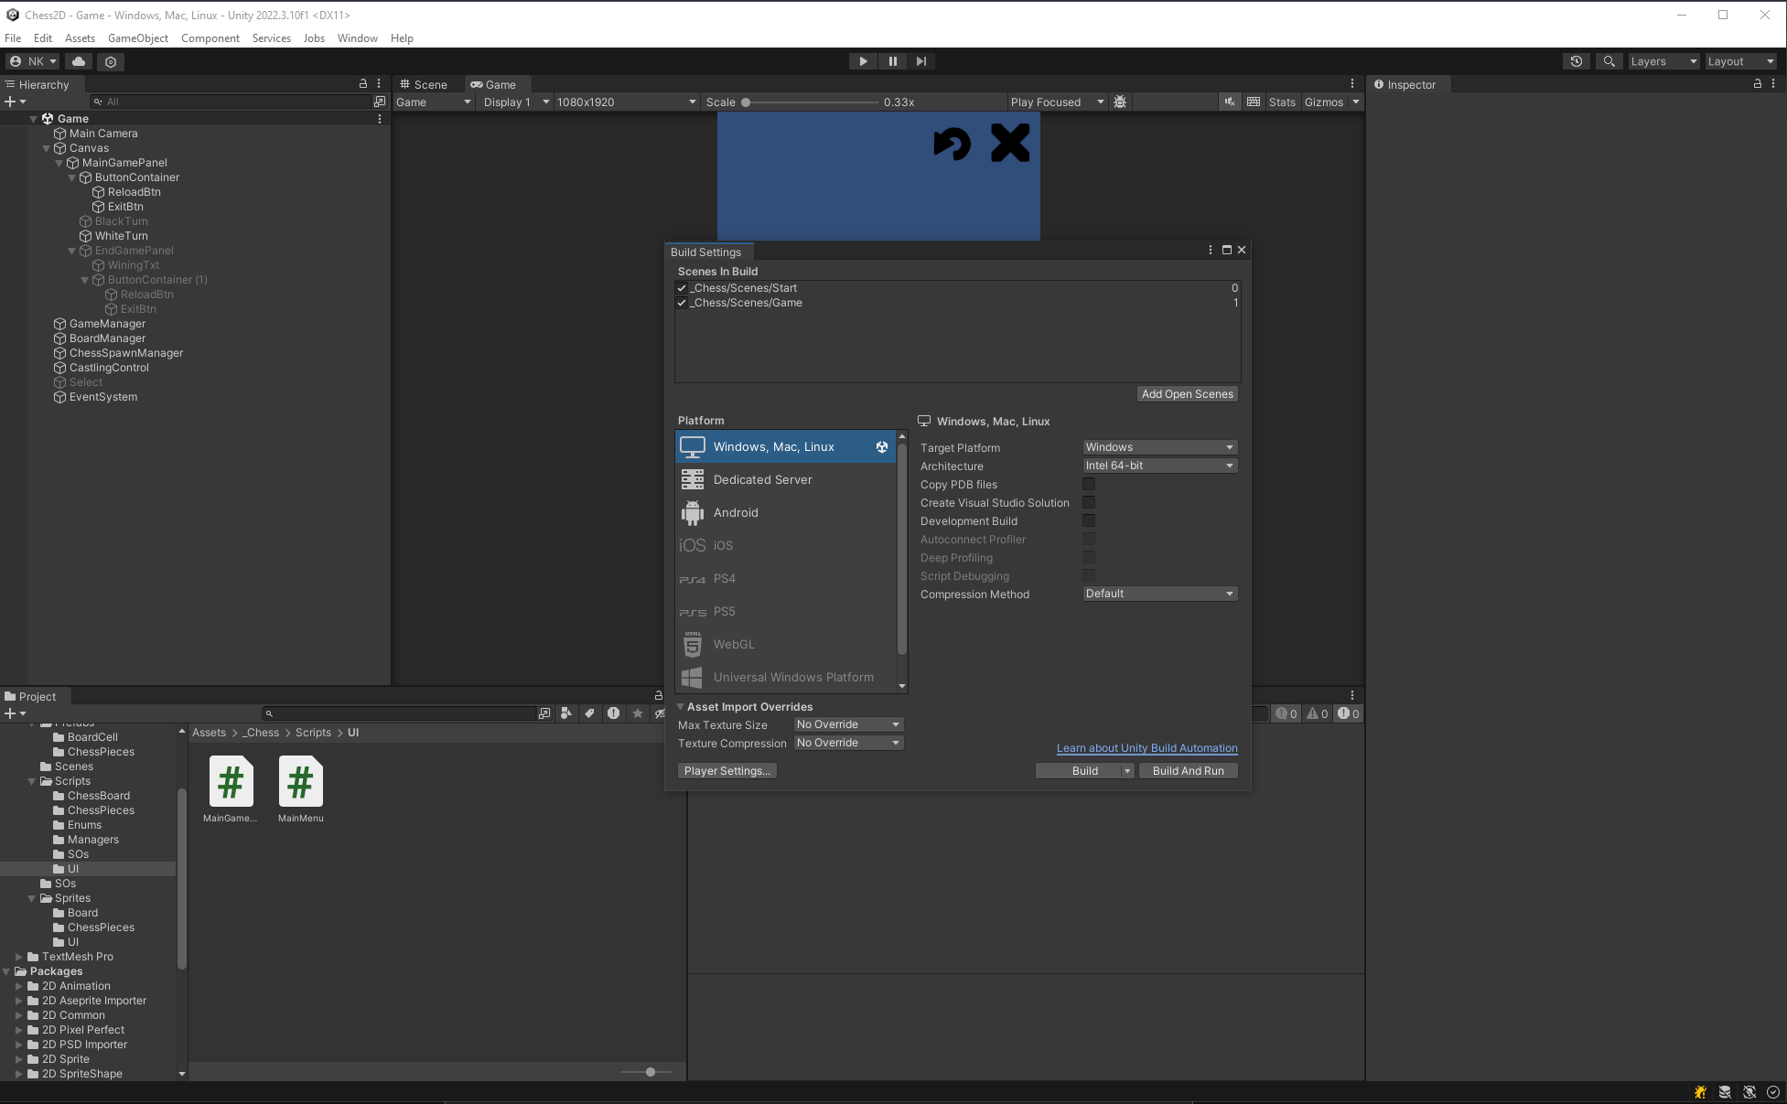Click the global Search magnifier icon

[x=1609, y=61]
